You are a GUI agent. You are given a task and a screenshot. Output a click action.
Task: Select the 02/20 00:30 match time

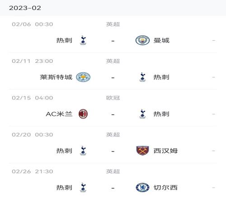coord(33,135)
